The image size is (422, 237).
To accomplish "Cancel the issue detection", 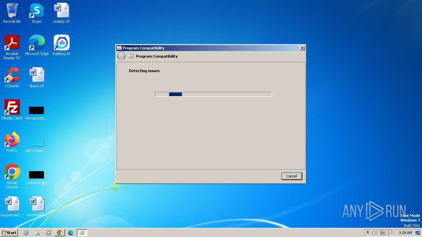I will coord(292,176).
